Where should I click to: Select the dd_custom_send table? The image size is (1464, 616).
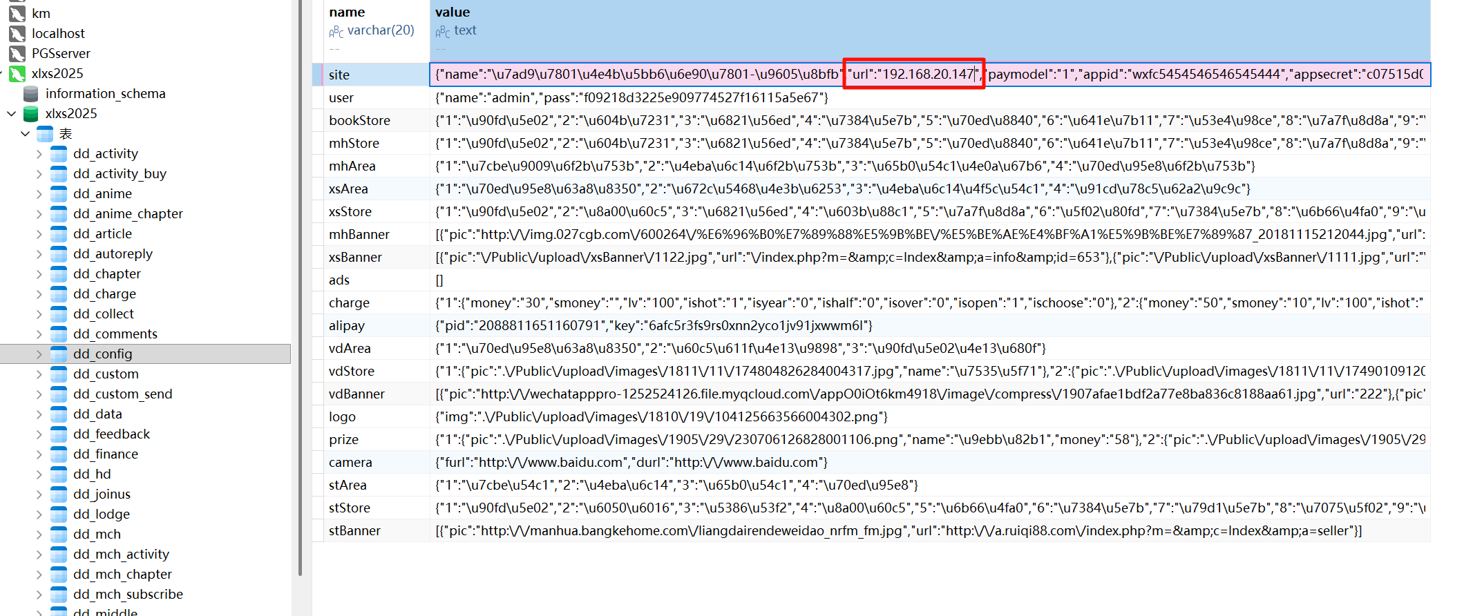[x=122, y=394]
